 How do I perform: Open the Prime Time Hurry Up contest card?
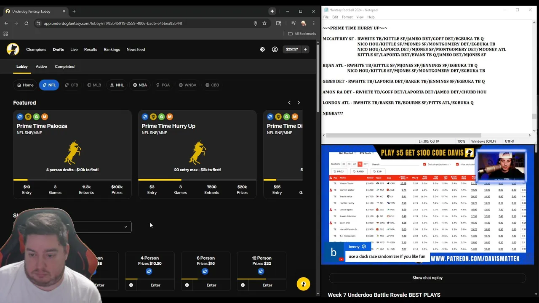point(197,154)
